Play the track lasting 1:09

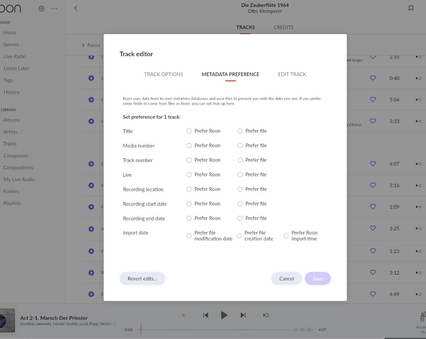click(91, 207)
